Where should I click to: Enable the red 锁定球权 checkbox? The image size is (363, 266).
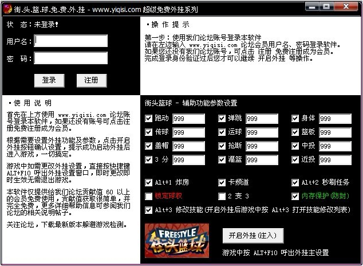(148, 197)
